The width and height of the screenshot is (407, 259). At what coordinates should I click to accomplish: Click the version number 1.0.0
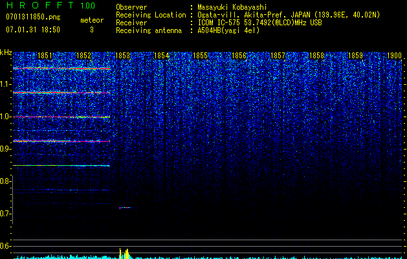pyautogui.click(x=88, y=6)
